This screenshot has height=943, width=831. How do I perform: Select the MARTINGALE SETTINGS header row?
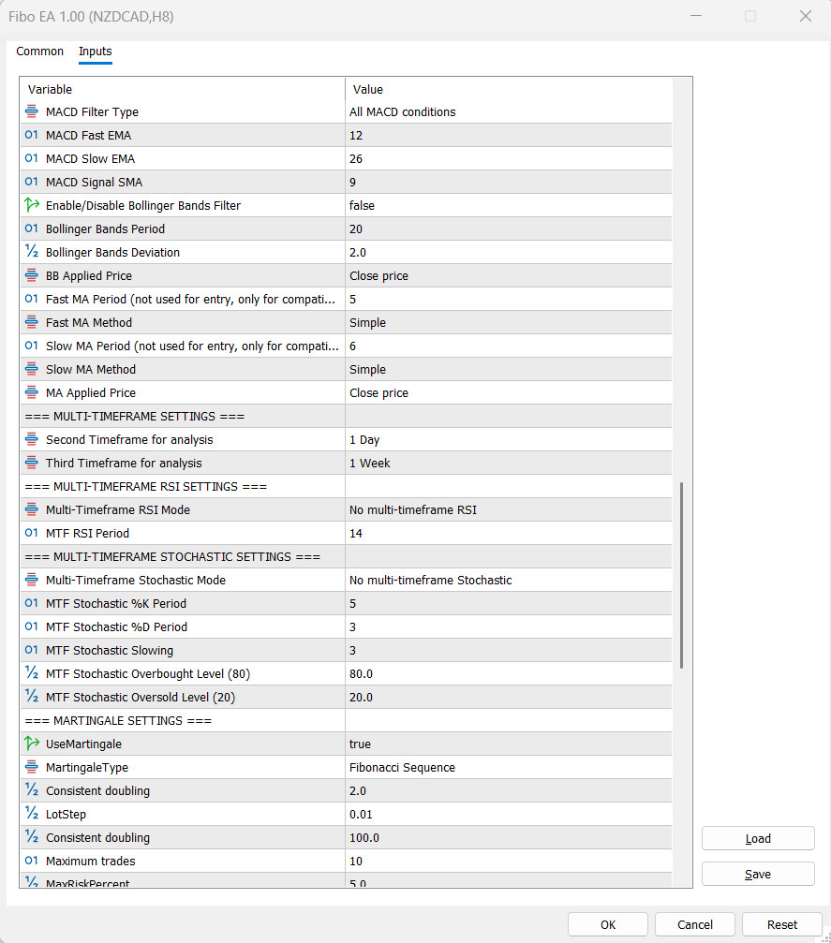click(346, 720)
